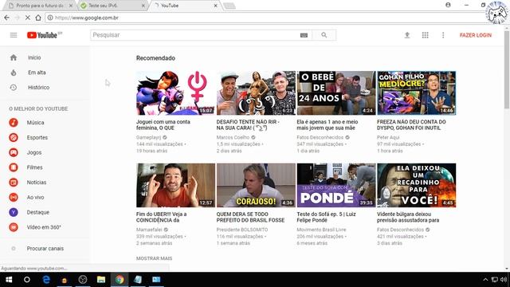Click the view site information icon
The image size is (510, 287).
coord(49,18)
